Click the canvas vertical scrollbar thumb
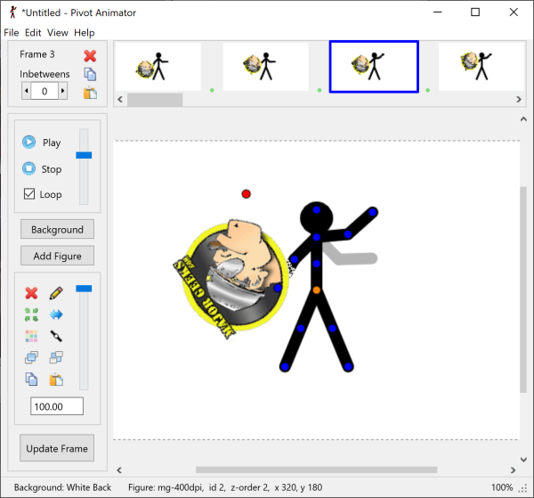This screenshot has width=534, height=498. 523,290
